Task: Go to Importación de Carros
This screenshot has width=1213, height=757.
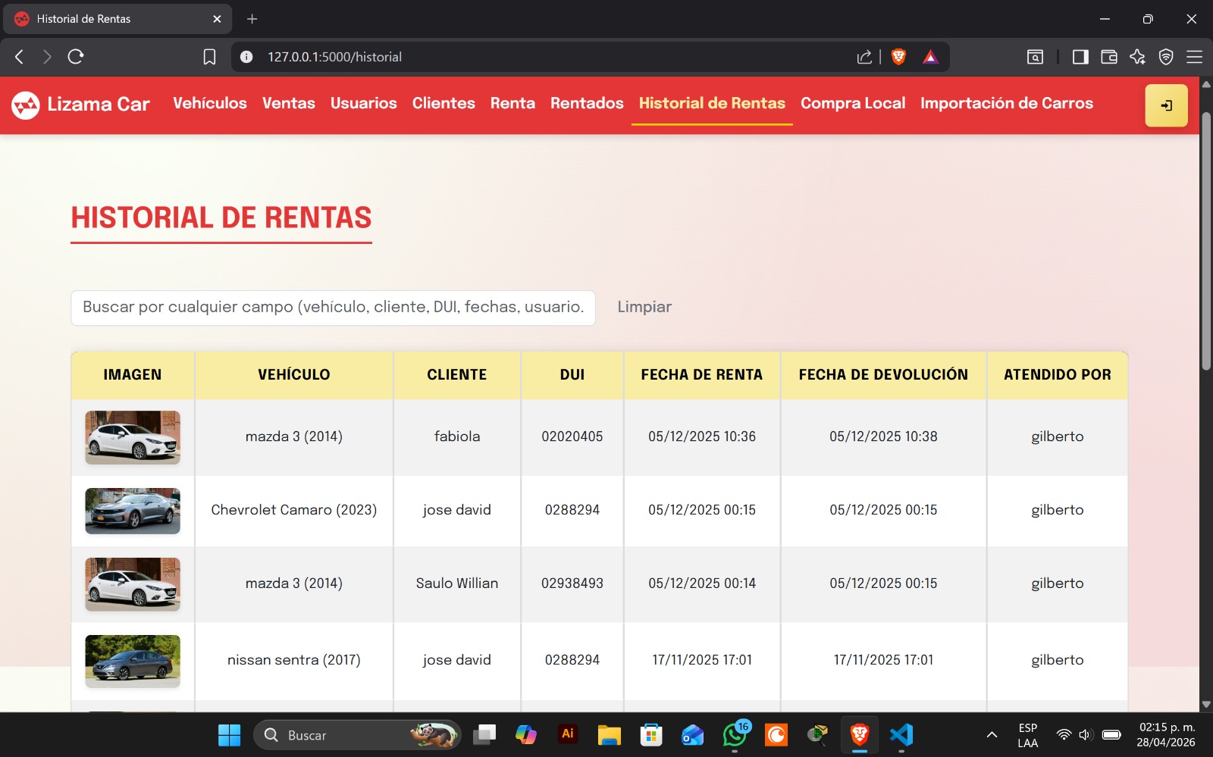Action: [x=1007, y=103]
